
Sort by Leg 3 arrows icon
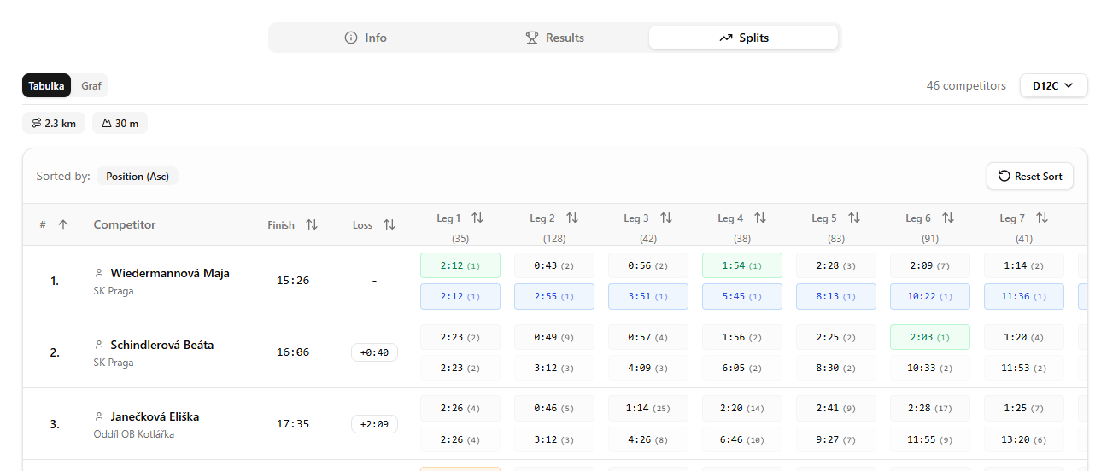[665, 218]
